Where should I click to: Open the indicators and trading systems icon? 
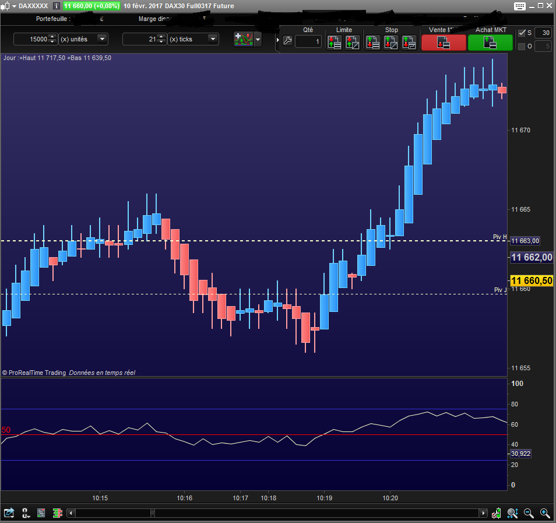tap(244, 40)
